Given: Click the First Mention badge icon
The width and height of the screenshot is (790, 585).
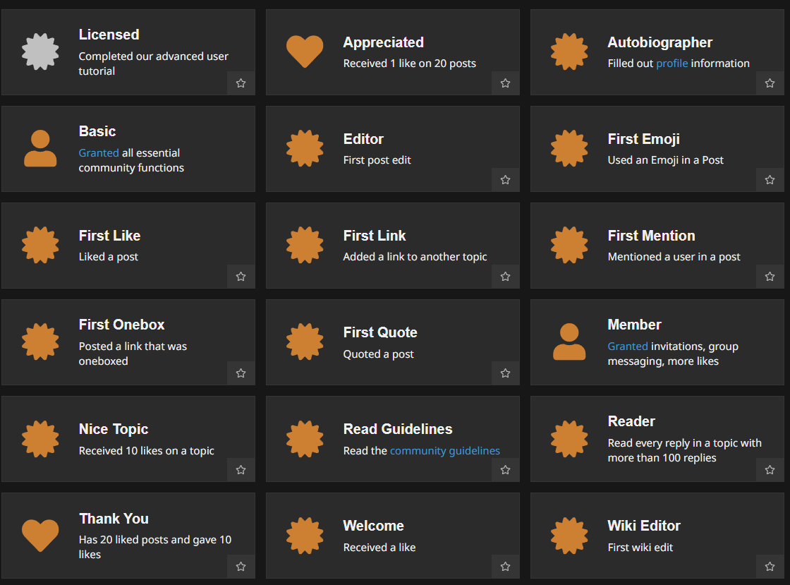Looking at the screenshot, I should click(x=569, y=245).
